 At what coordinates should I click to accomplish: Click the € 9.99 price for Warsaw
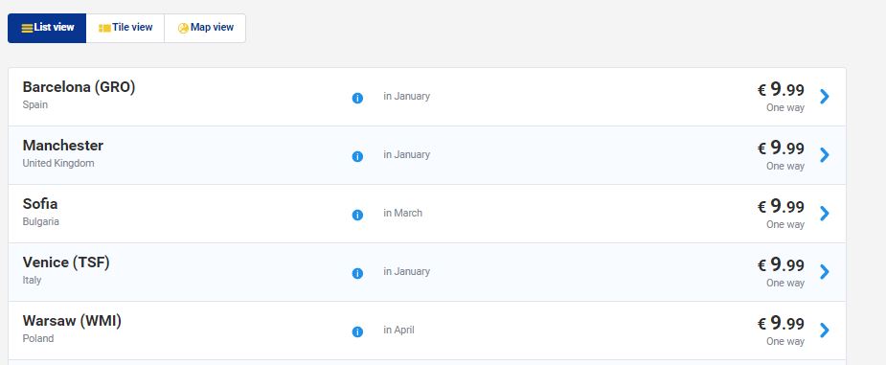pos(781,323)
